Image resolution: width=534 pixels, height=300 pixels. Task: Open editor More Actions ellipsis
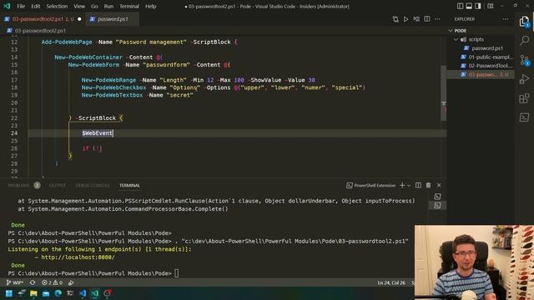[437, 19]
